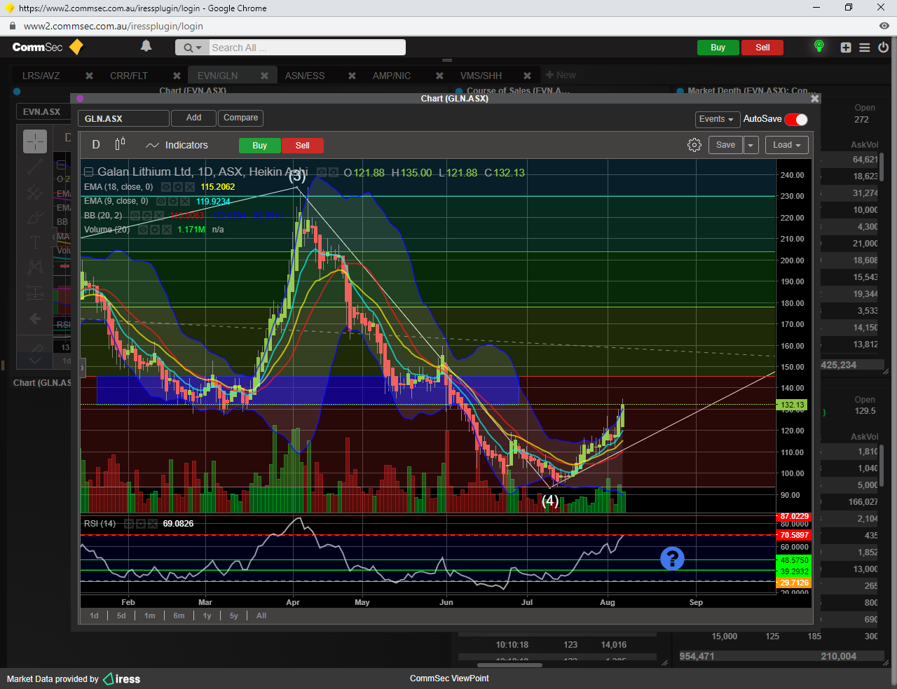Switch to the AMP/NIC tab
The height and width of the screenshot is (689, 897).
(392, 76)
